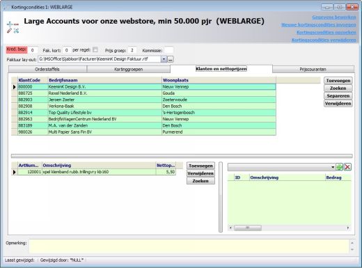The height and width of the screenshot is (268, 362).
Task: Click the vertical splitter bar beside article buttons
Action: pos(221,197)
